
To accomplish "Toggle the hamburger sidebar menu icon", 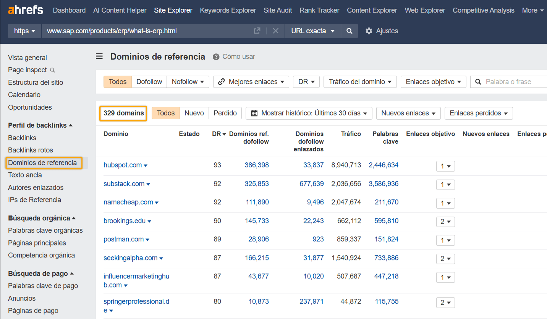I will coord(99,57).
